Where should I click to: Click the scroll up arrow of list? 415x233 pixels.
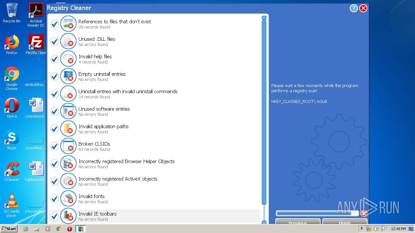(x=264, y=18)
